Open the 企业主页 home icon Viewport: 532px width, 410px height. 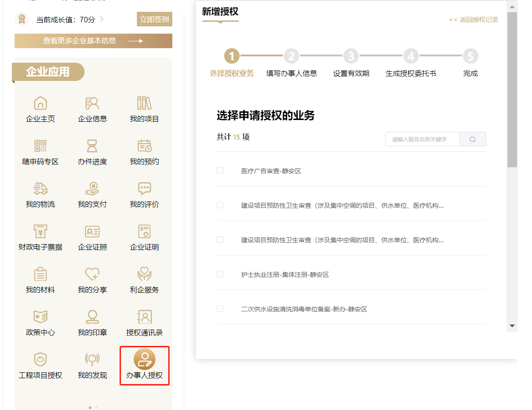40,104
